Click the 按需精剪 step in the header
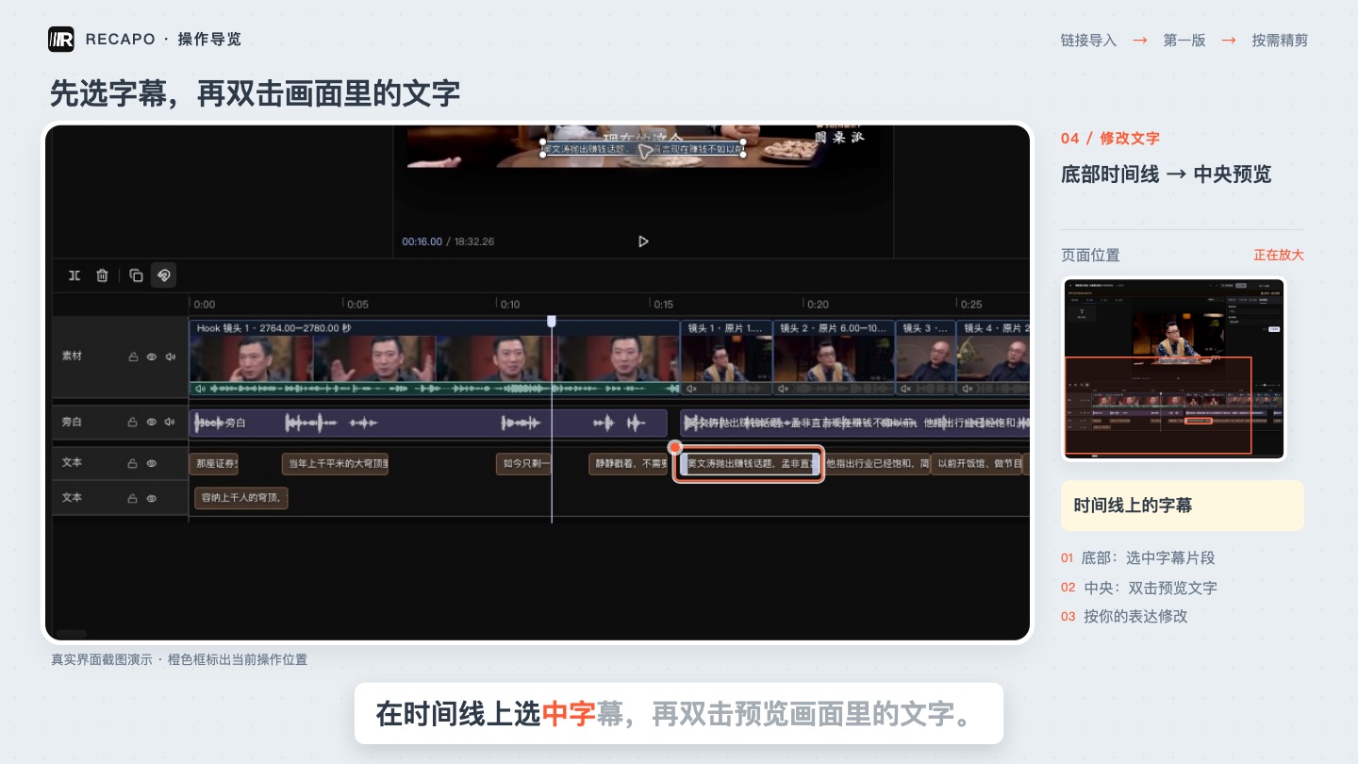 (1280, 41)
